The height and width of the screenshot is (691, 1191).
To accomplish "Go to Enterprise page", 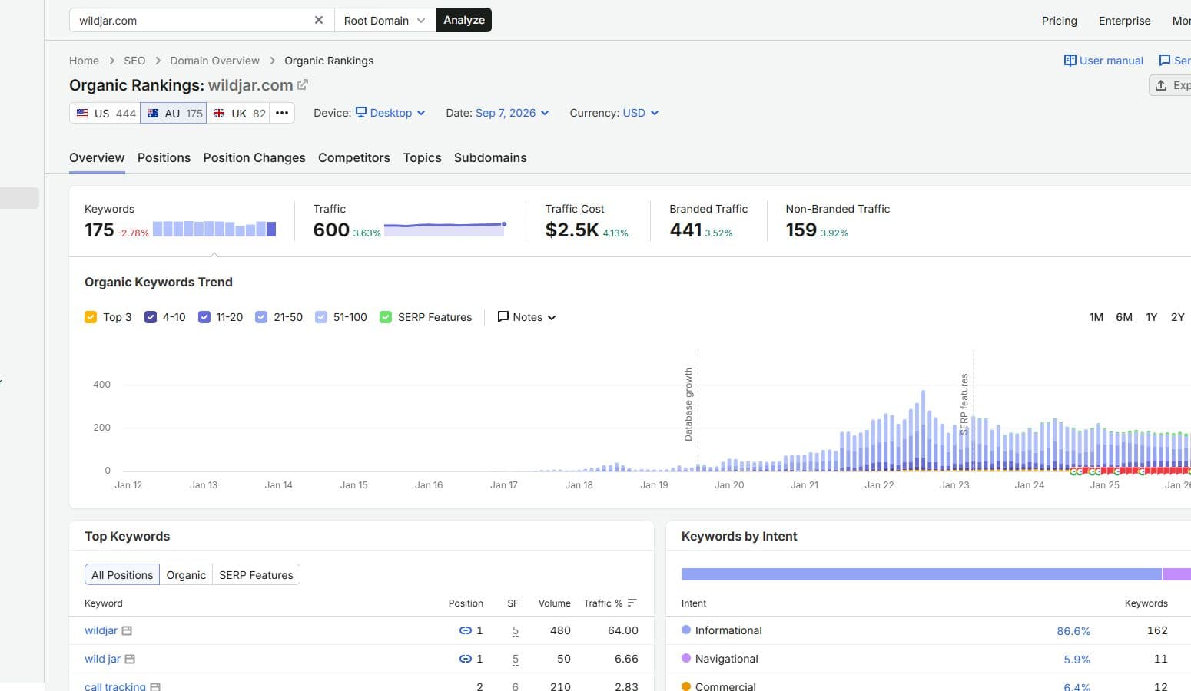I will (1125, 21).
